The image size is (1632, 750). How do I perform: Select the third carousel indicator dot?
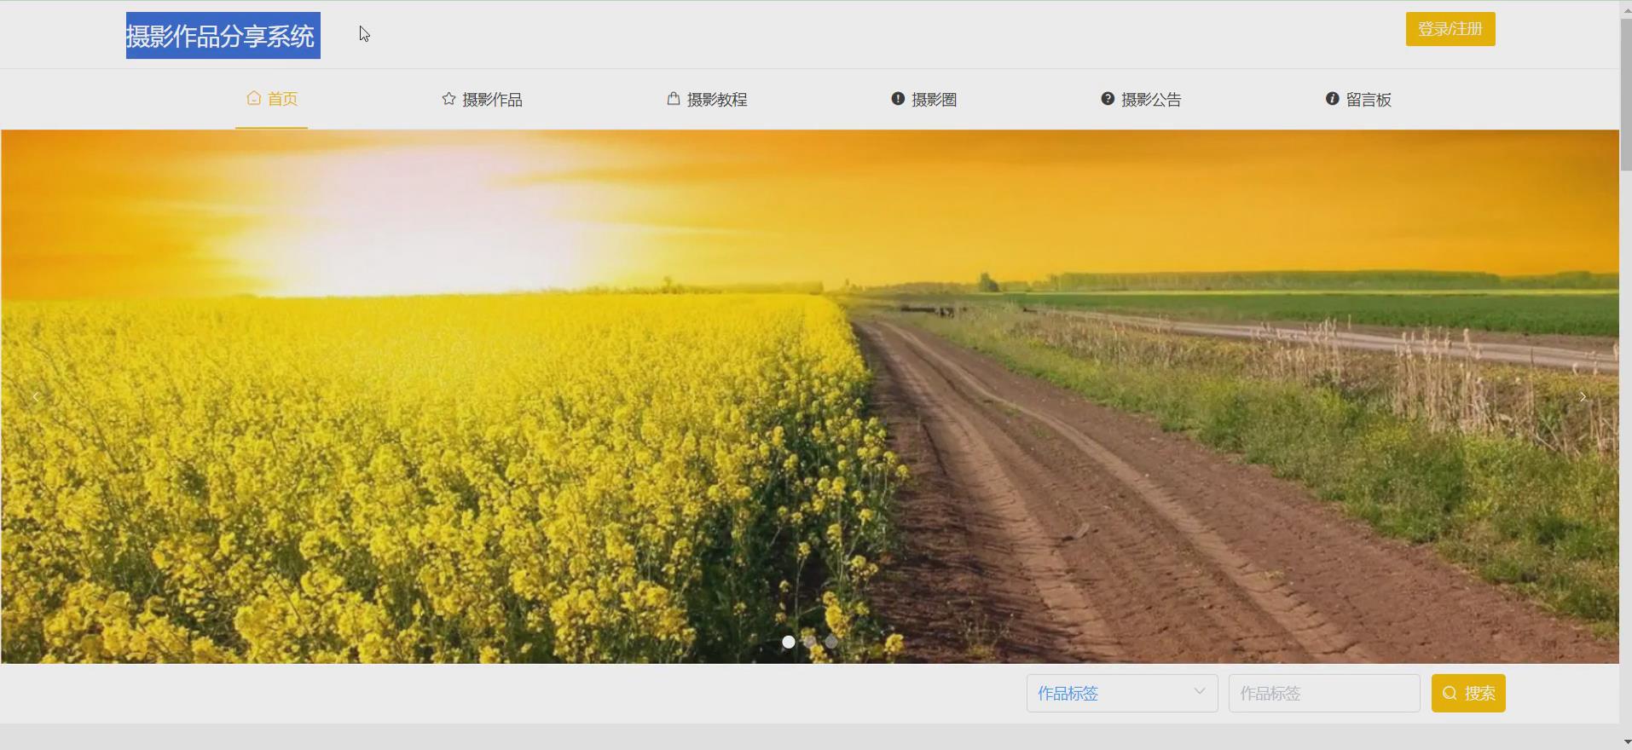point(831,642)
